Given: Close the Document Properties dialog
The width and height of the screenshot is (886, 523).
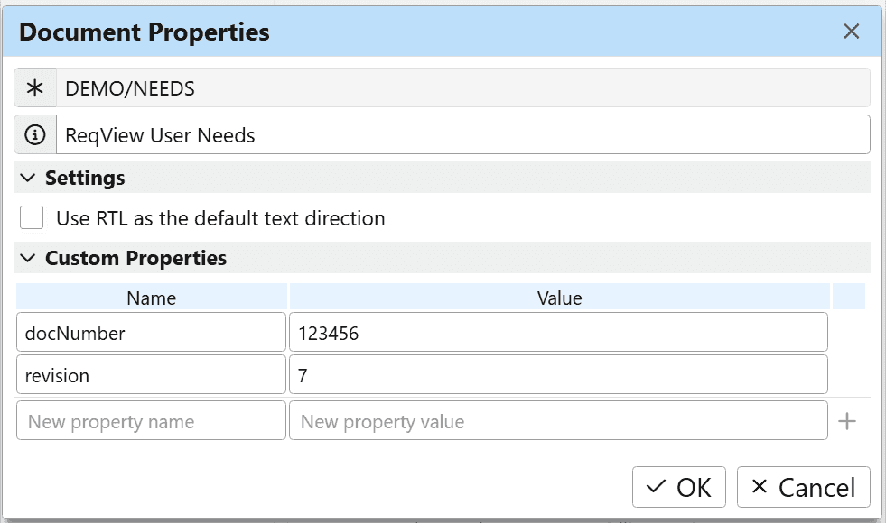Looking at the screenshot, I should tap(851, 31).
